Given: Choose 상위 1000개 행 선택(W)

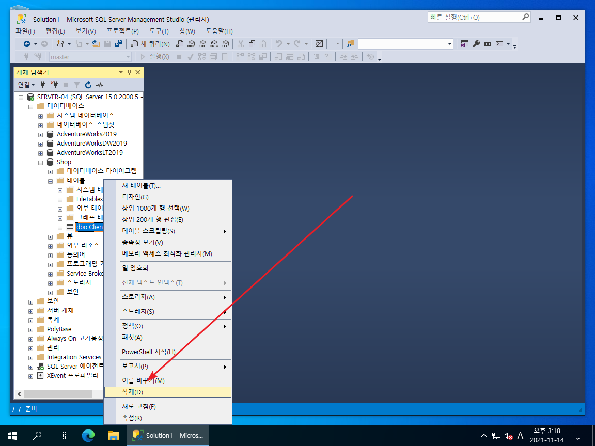Looking at the screenshot, I should pyautogui.click(x=168, y=208).
